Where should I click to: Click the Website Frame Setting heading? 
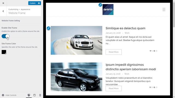[x=11, y=21]
